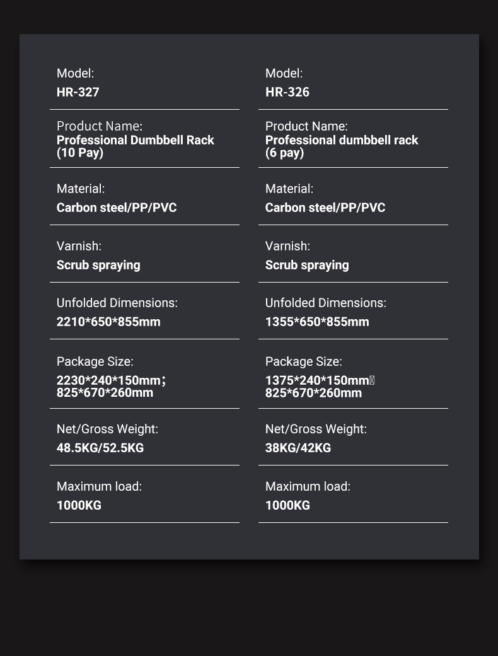This screenshot has height=656, width=498.
Task: Click the 38KG/42KG weight value
Action: [298, 448]
